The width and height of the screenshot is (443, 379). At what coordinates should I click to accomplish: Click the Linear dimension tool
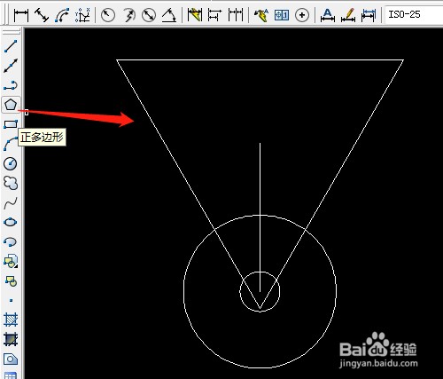point(21,15)
